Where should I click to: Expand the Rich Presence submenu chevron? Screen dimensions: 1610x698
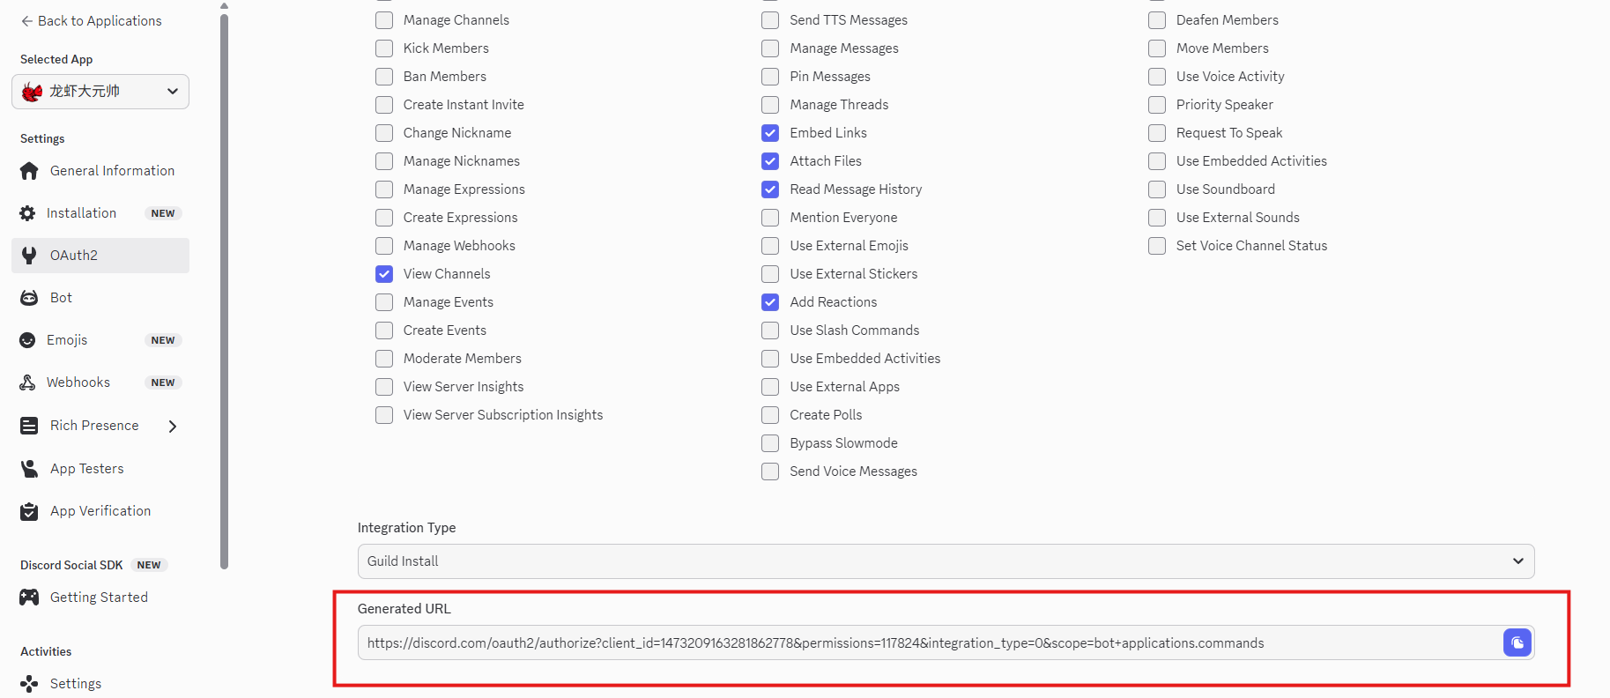173,427
